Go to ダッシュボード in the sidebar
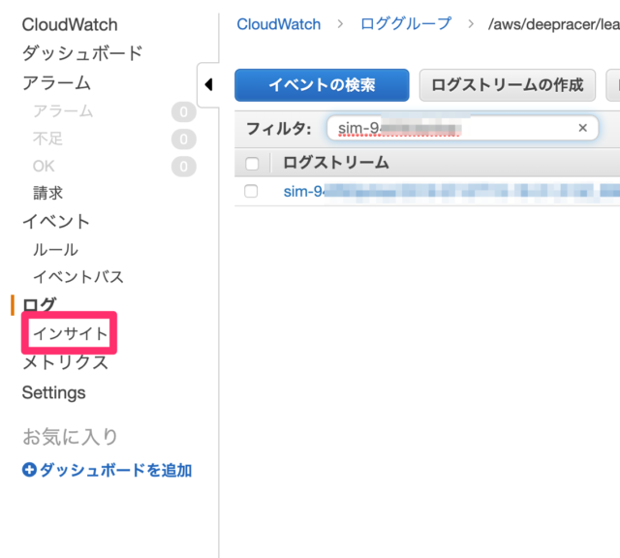620x558 pixels. 82,53
